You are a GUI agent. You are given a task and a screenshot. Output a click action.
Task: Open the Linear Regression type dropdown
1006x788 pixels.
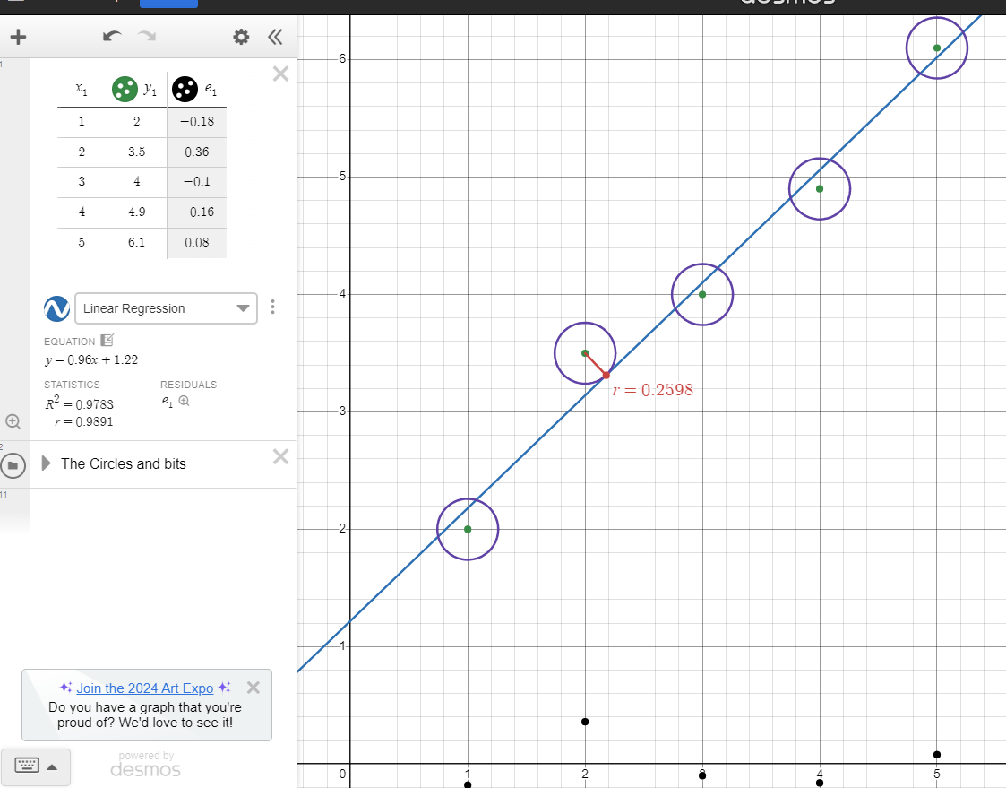coord(166,308)
